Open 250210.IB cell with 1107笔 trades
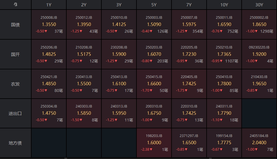 click(x=224, y=54)
